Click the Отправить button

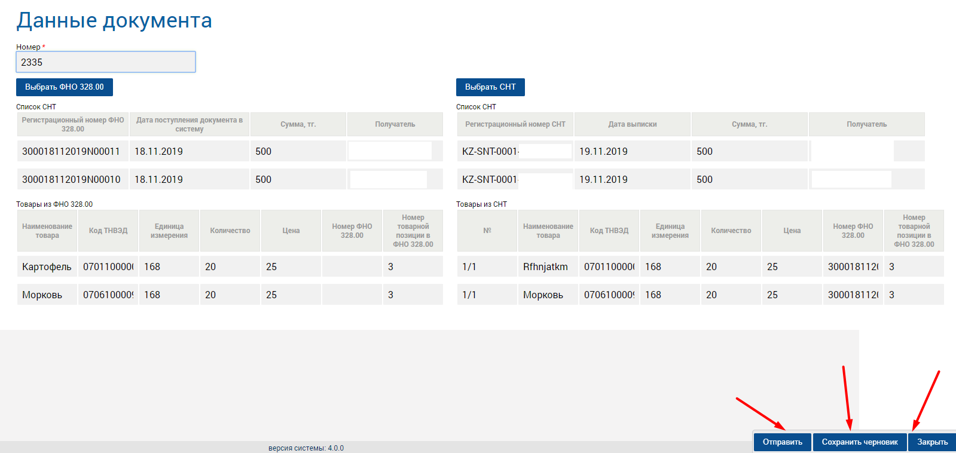782,442
